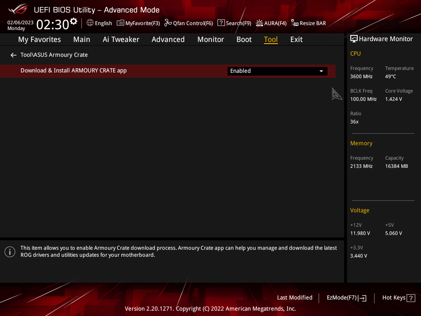The height and width of the screenshot is (316, 421).
Task: Open the Exit tab
Action: pos(296,39)
